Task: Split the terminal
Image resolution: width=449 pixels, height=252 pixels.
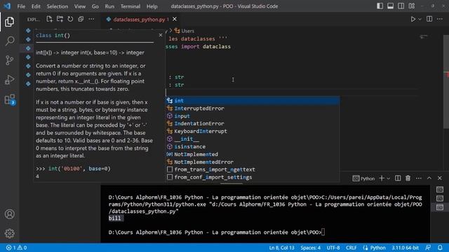Action: click(398, 178)
